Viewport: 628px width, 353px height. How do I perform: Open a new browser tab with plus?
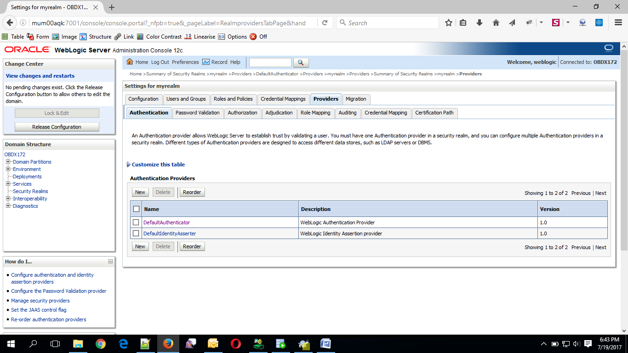pyautogui.click(x=112, y=7)
